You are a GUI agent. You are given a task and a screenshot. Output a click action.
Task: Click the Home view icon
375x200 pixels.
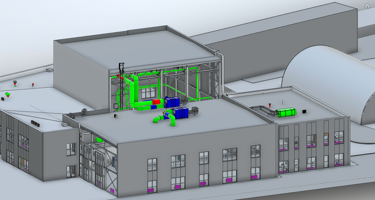coord(367,6)
